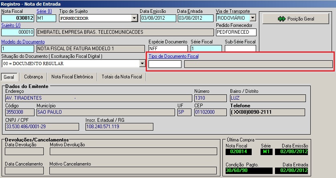Click the Motivo Cancelamento field

tap(133, 171)
